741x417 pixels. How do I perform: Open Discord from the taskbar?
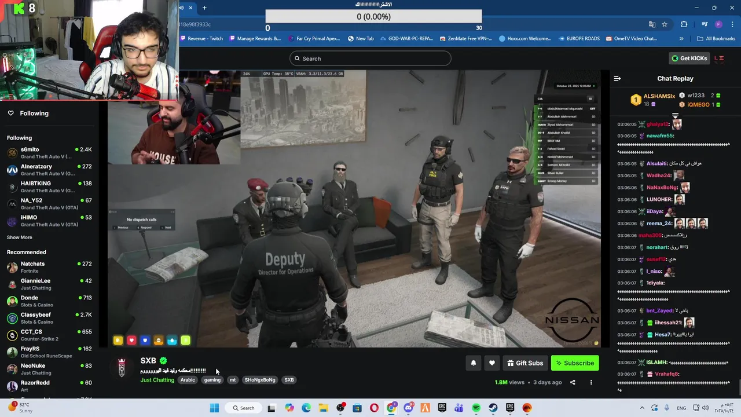(409, 408)
